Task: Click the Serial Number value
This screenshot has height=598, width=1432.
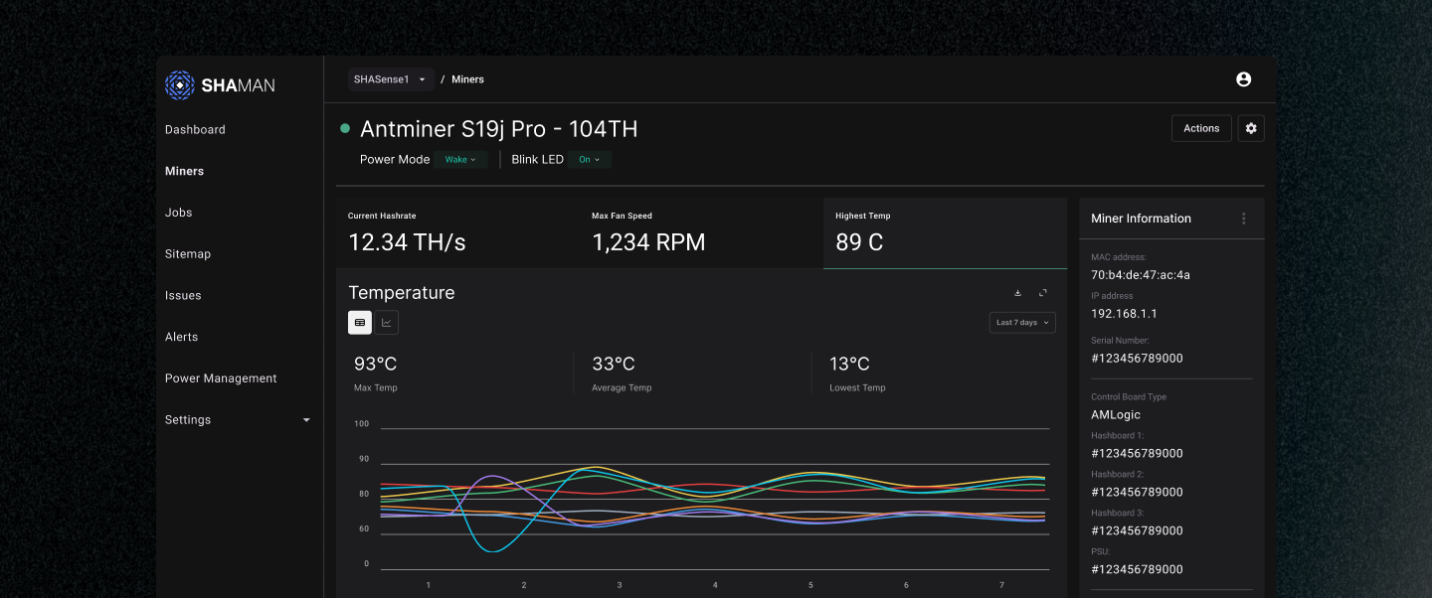Action: 1137,359
